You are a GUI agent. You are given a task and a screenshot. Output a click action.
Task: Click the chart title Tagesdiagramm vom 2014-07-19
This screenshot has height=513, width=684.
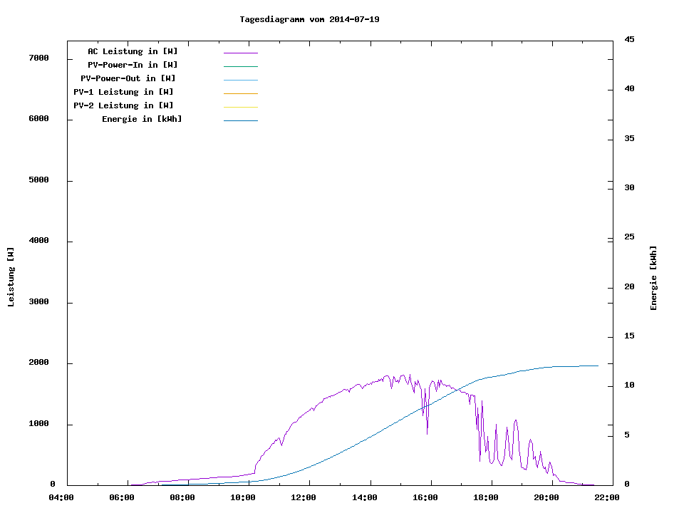click(309, 19)
